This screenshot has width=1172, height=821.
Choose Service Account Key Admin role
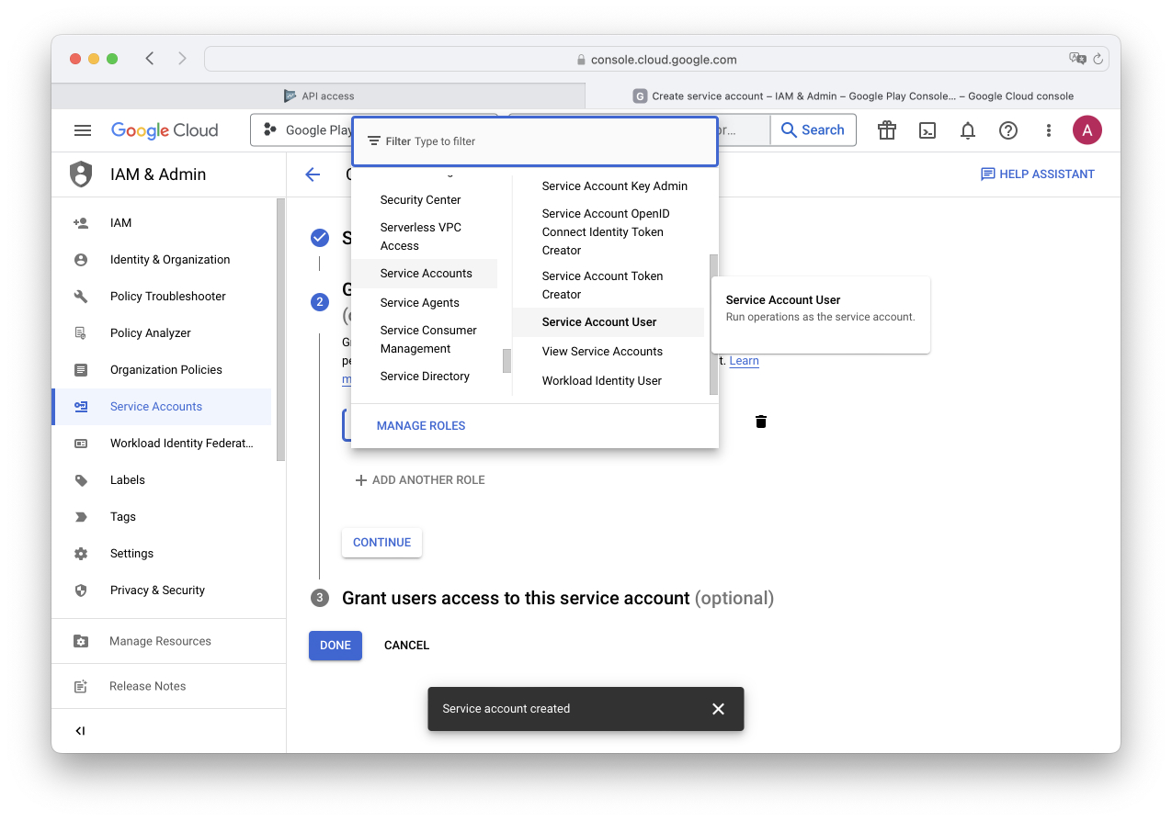(609, 186)
